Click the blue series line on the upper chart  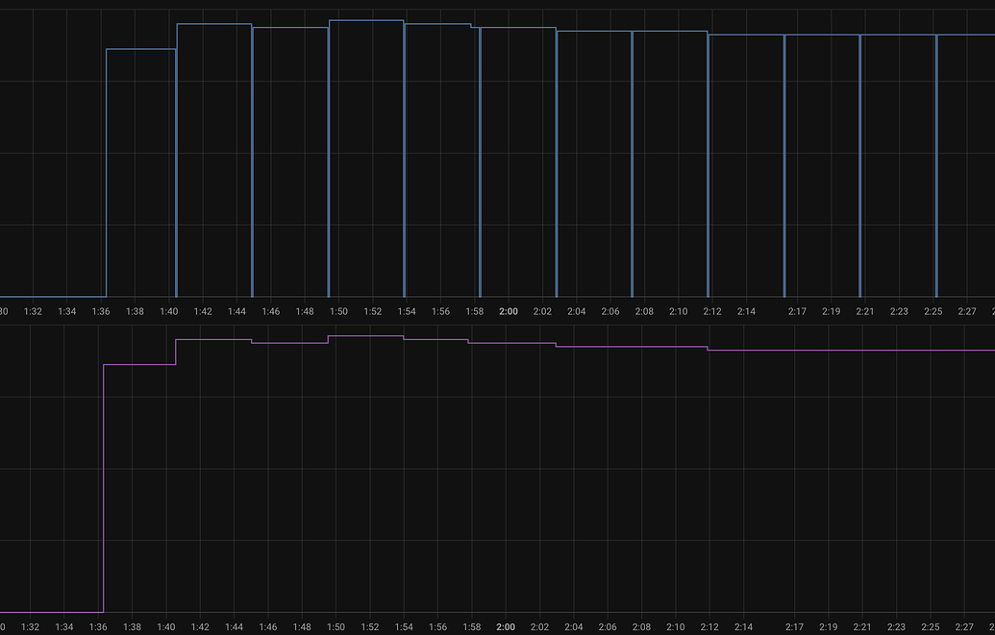288,26
